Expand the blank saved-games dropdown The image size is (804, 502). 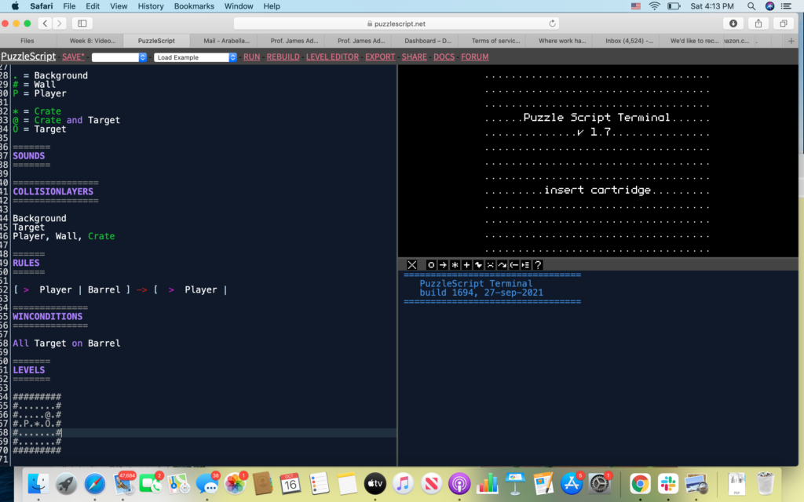[x=119, y=57]
